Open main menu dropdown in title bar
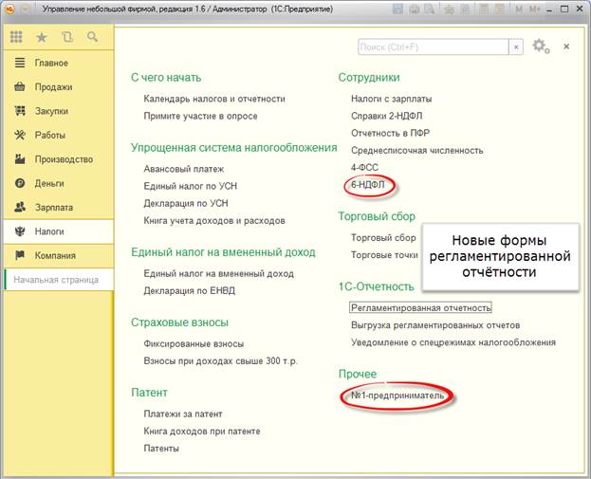591x479 pixels. [26, 9]
